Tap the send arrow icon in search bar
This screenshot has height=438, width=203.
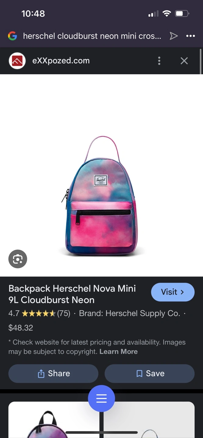click(174, 36)
